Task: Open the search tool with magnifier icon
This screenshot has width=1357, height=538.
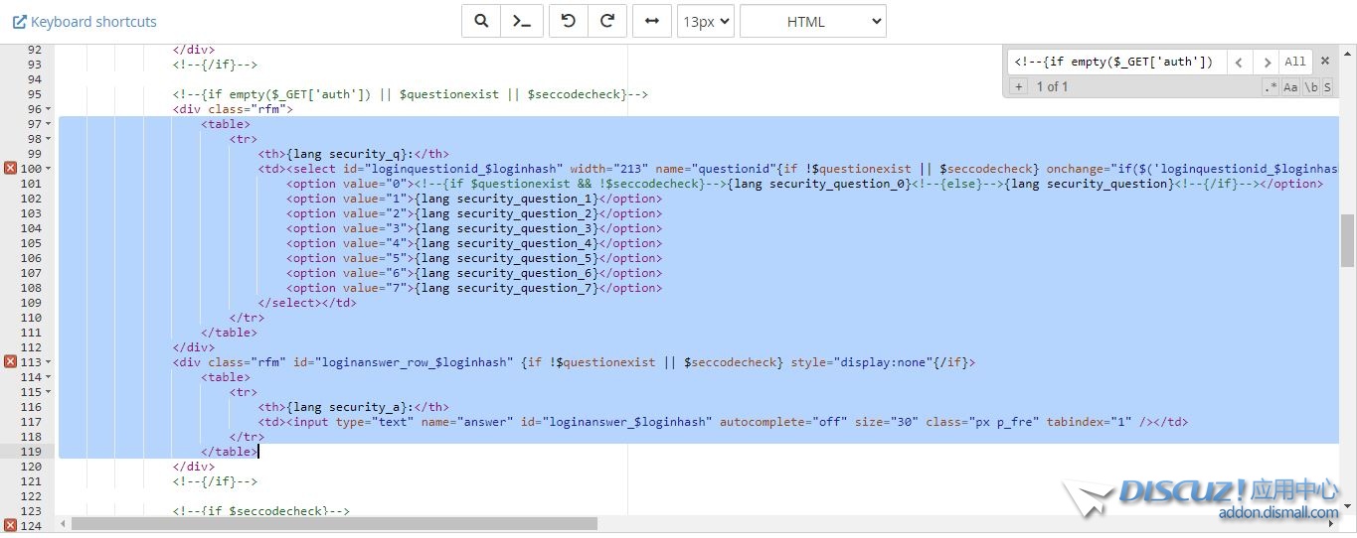Action: pos(481,21)
